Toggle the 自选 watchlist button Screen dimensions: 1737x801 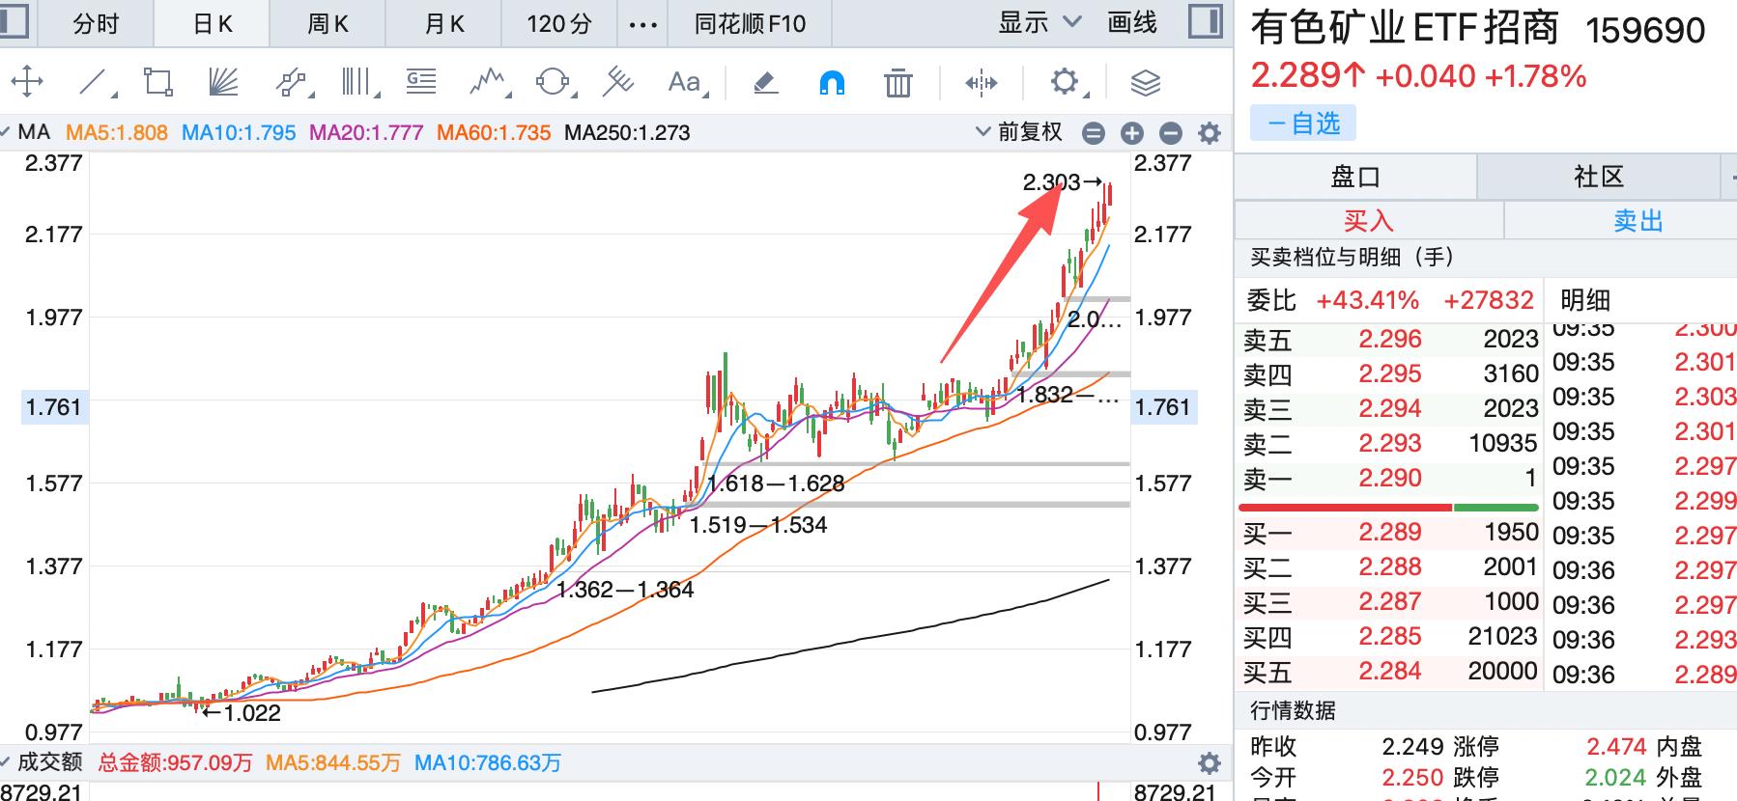tap(1303, 124)
